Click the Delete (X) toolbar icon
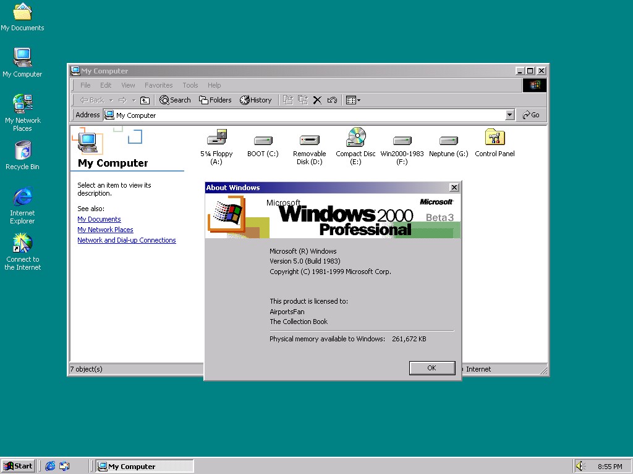 tap(317, 100)
